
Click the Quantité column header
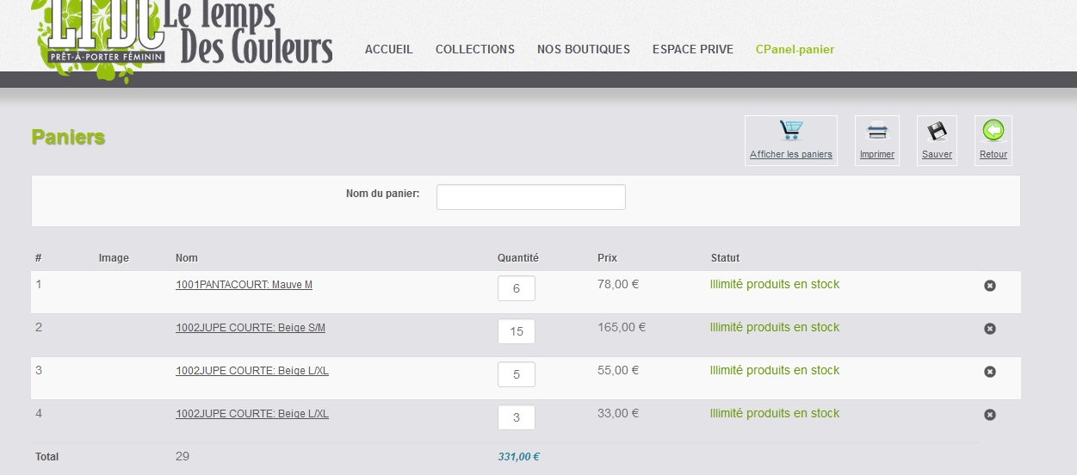coord(518,258)
